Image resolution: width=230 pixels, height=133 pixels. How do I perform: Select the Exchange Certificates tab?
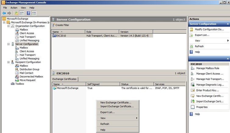[x=65, y=79]
